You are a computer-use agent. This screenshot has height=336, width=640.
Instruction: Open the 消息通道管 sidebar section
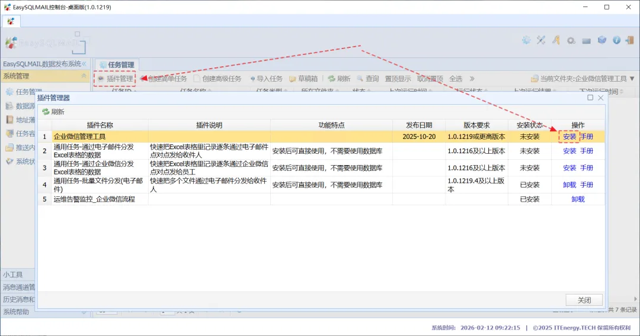[x=18, y=287]
